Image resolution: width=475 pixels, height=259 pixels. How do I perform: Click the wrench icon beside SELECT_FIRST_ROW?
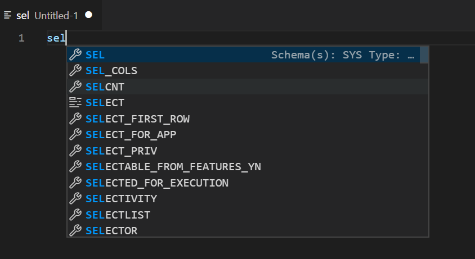pyautogui.click(x=75, y=119)
